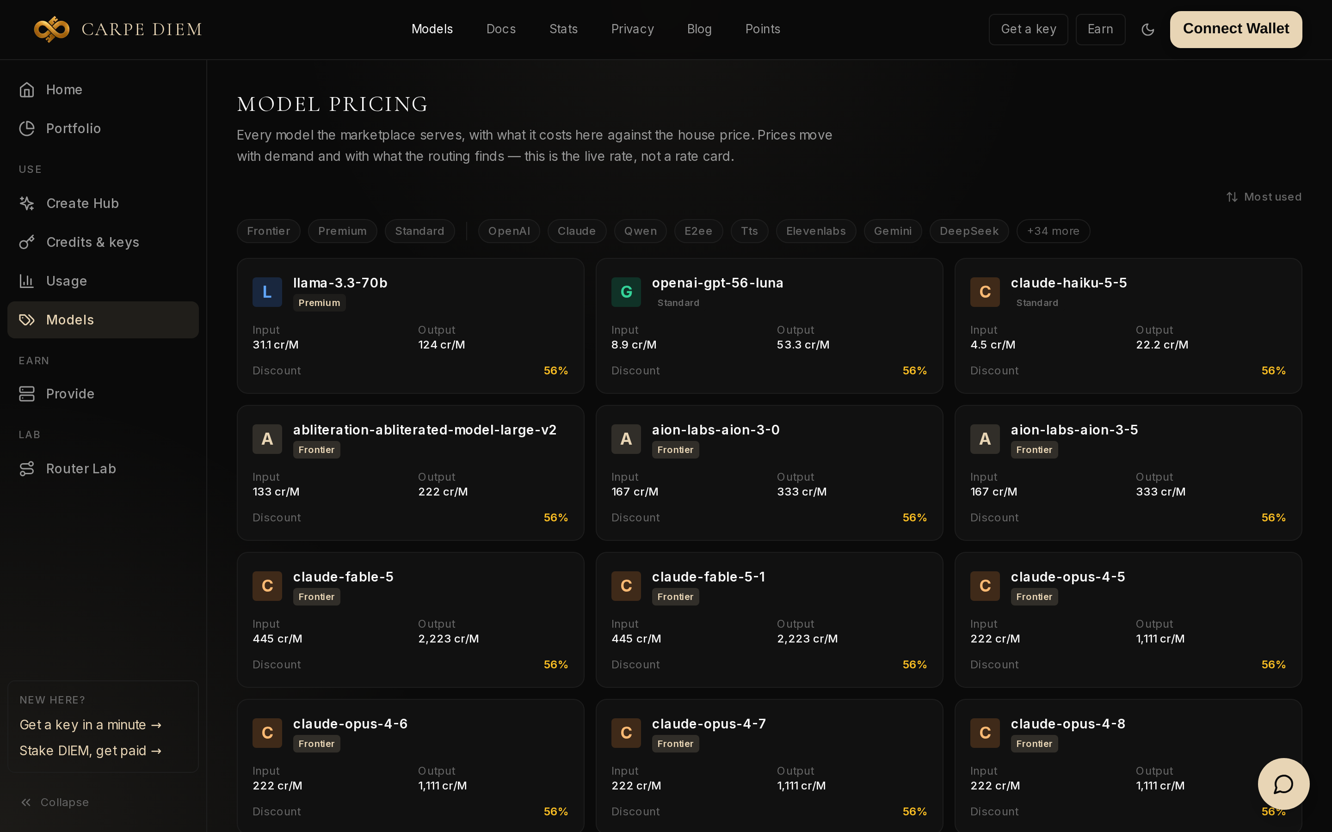Click the Connect Wallet button
The width and height of the screenshot is (1332, 832).
(1236, 29)
